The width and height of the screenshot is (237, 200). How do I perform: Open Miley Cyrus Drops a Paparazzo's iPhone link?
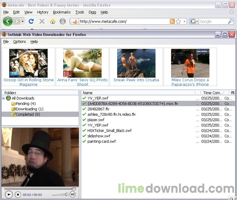(x=190, y=82)
